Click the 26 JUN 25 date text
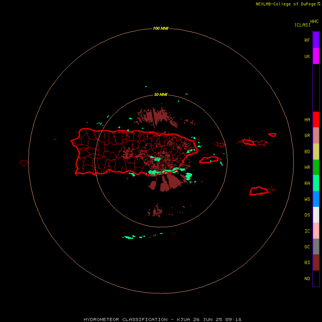Viewport: 322px width, 322px height. point(209,319)
